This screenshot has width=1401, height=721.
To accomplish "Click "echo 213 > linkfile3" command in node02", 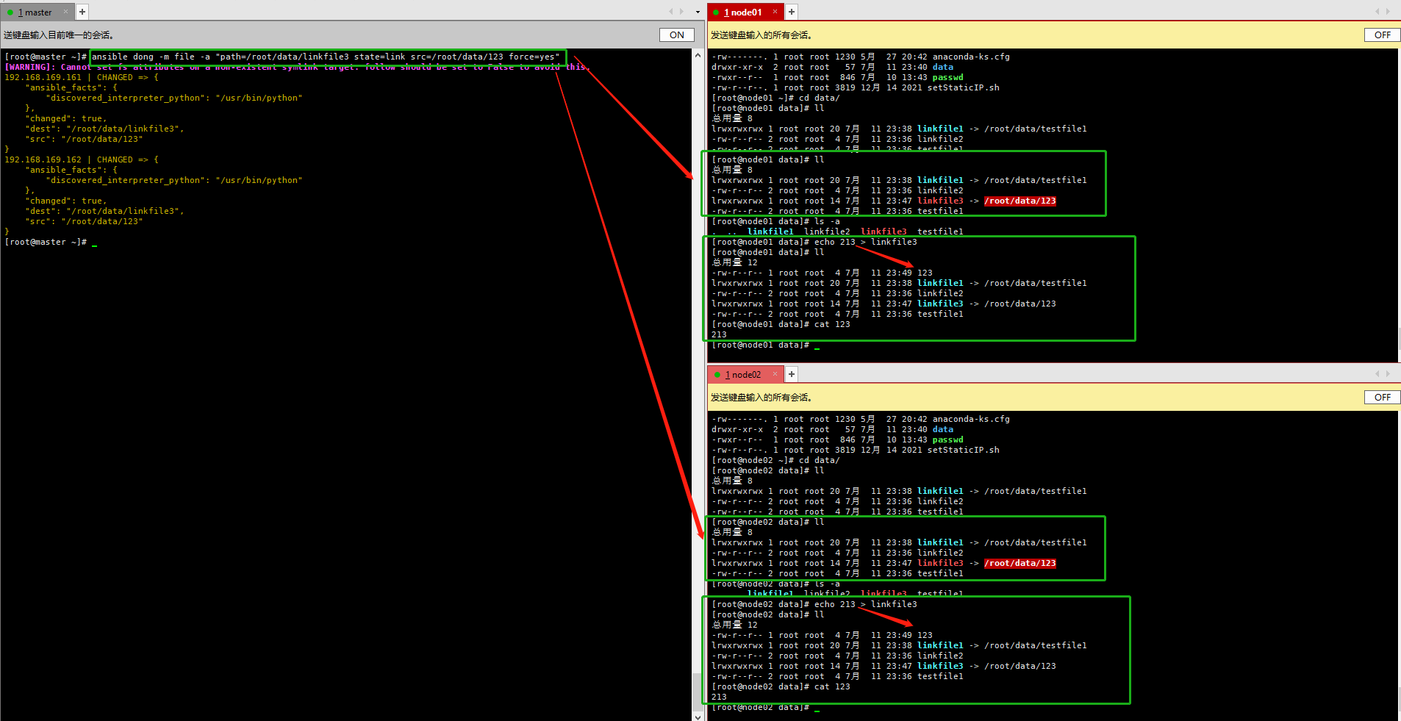I will (x=865, y=604).
